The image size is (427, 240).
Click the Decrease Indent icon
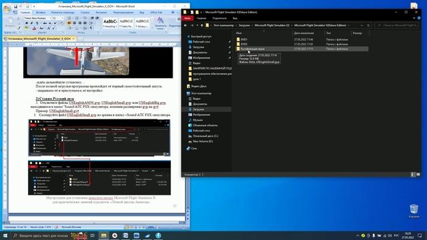92,18
